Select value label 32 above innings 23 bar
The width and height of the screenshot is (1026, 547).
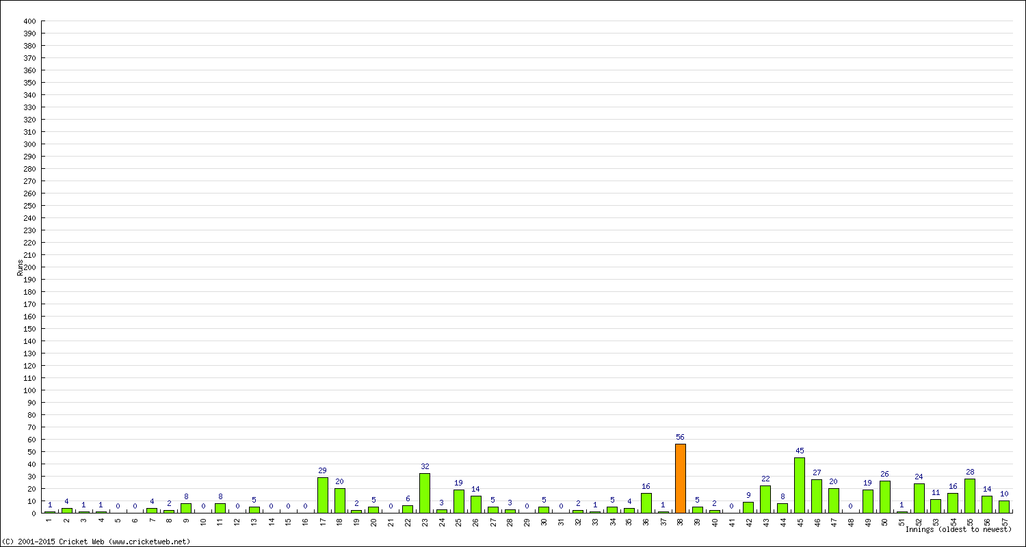(425, 466)
